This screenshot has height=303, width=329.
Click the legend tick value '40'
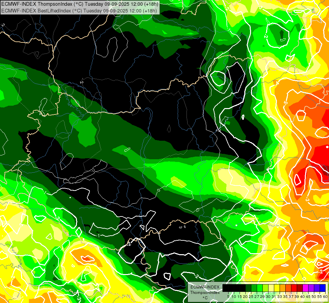point(302,297)
